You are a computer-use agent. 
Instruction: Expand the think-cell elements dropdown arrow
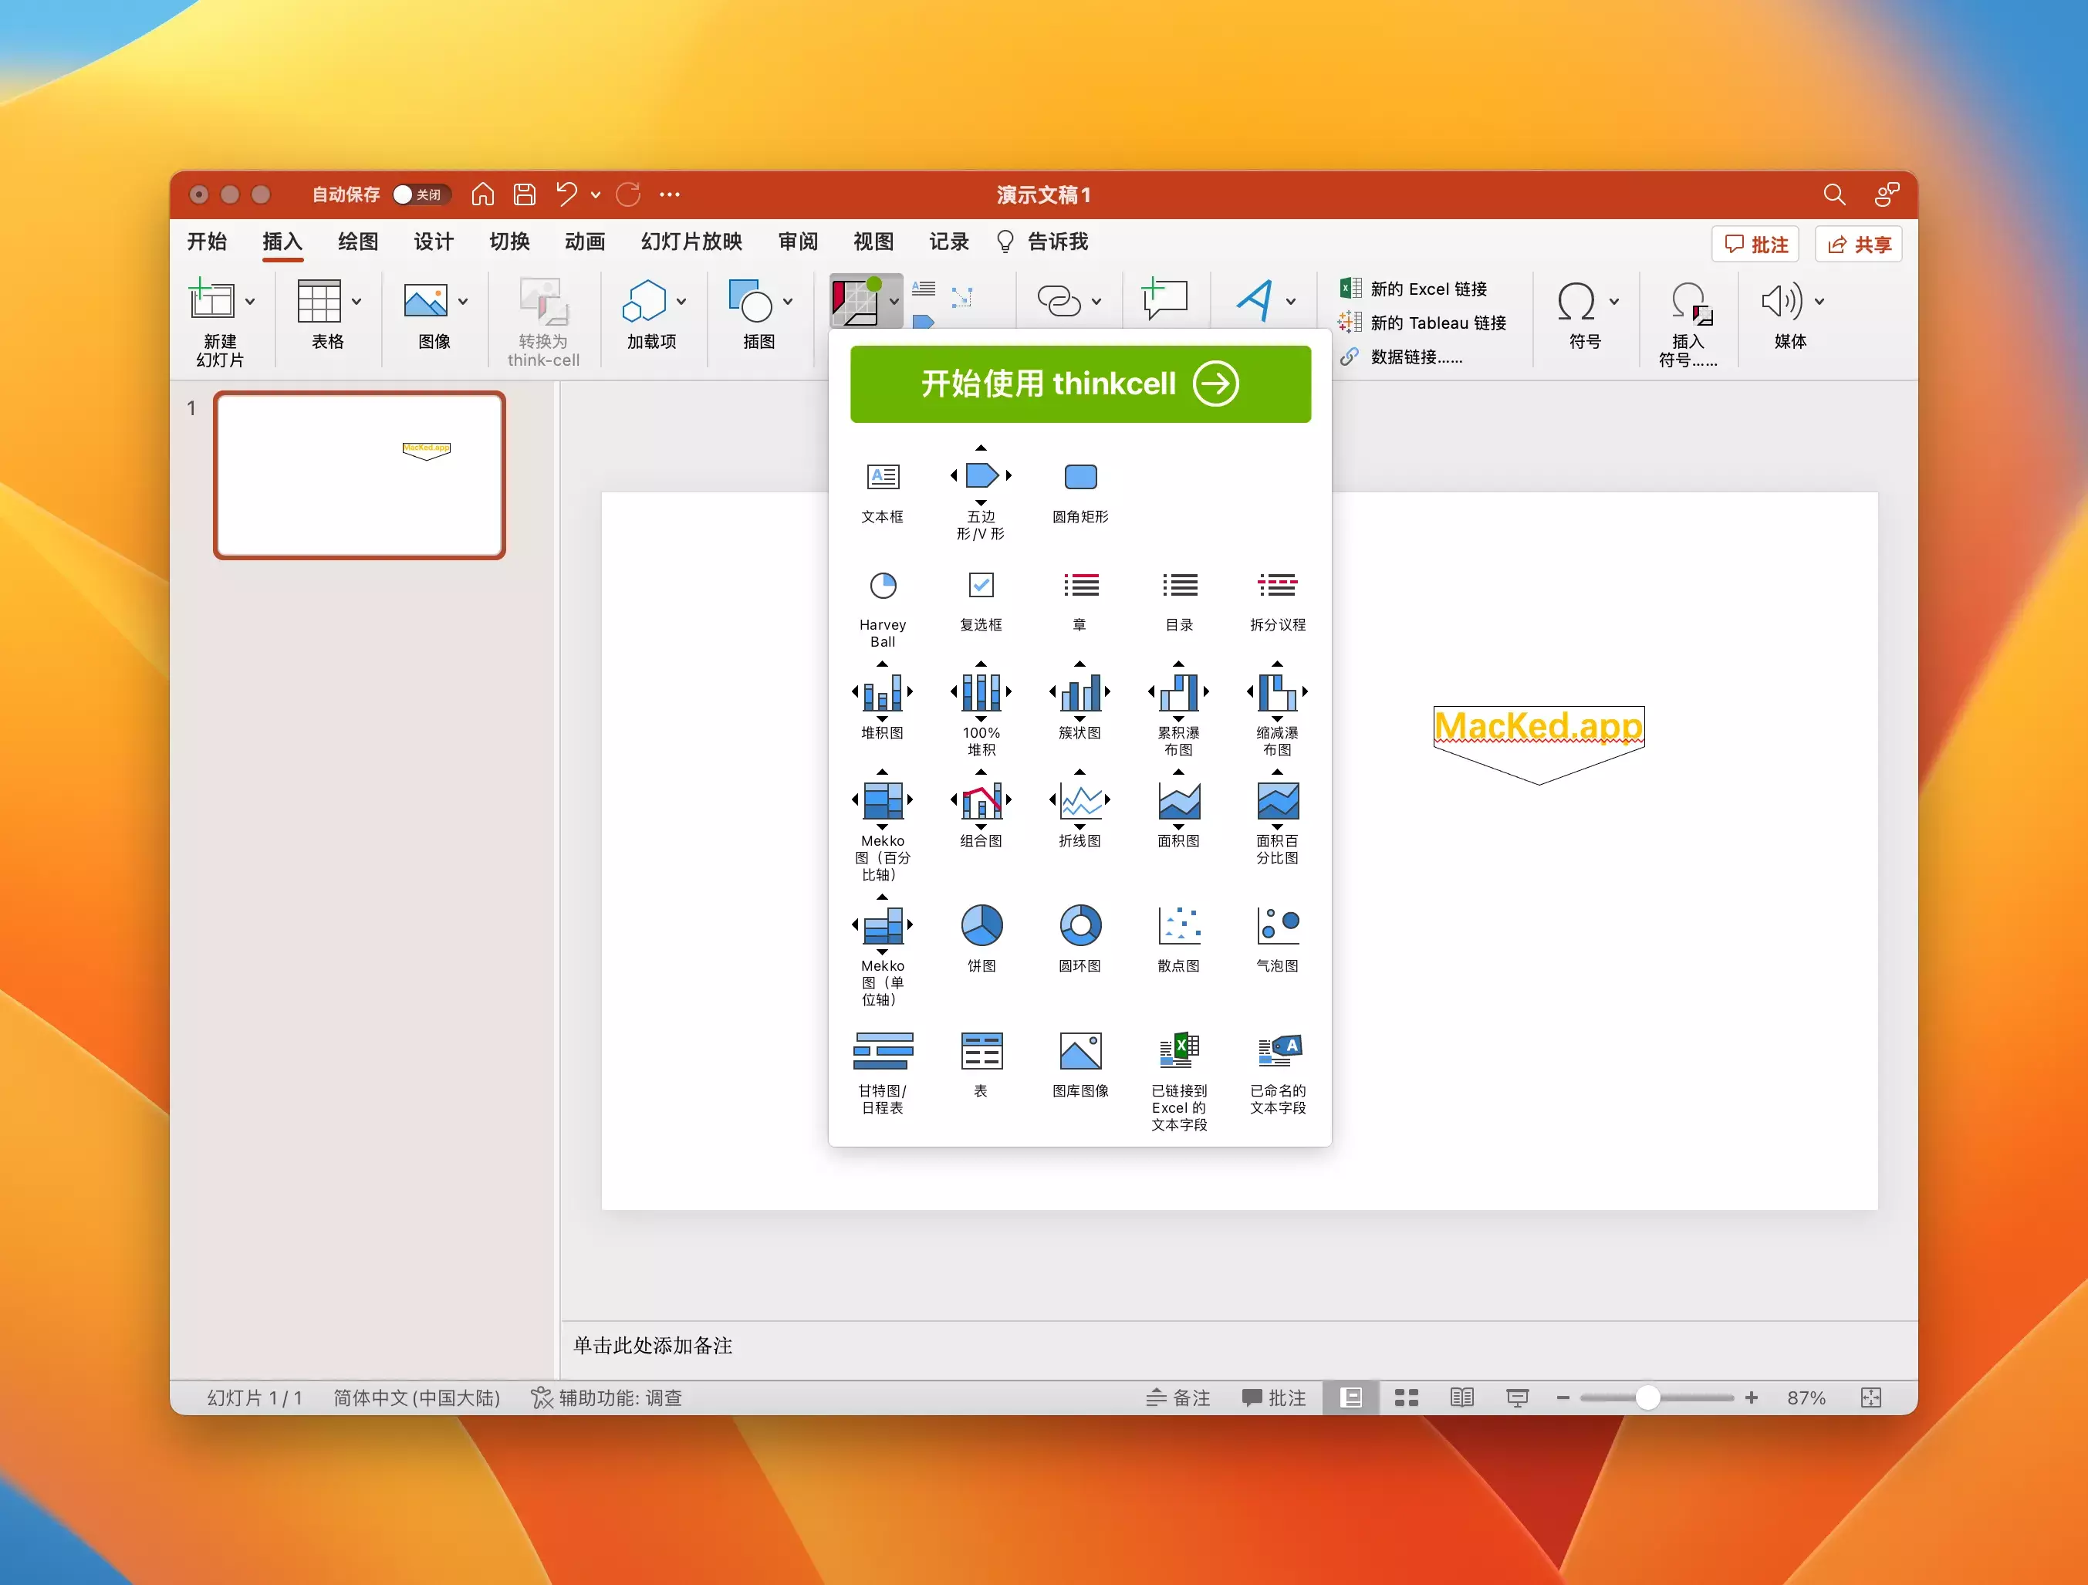pyautogui.click(x=894, y=302)
